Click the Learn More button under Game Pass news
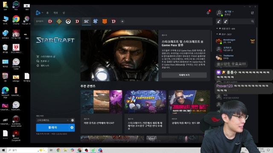The height and width of the screenshot is (153, 273). tap(184, 75)
